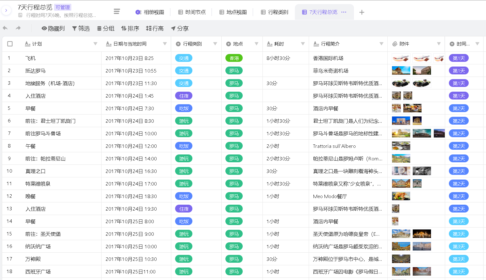
Task: Open the 时间... column dropdown arrow
Action: (x=477, y=44)
